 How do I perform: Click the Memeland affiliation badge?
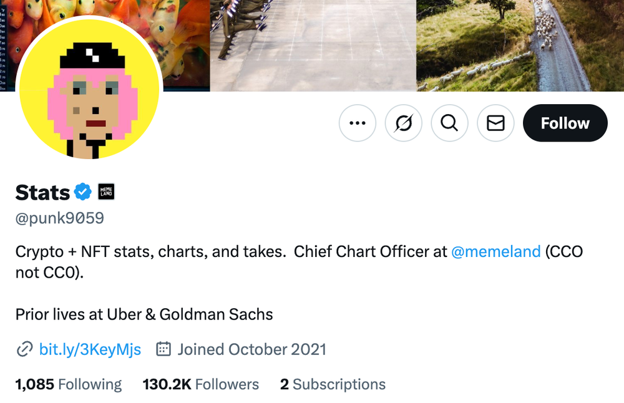(105, 192)
